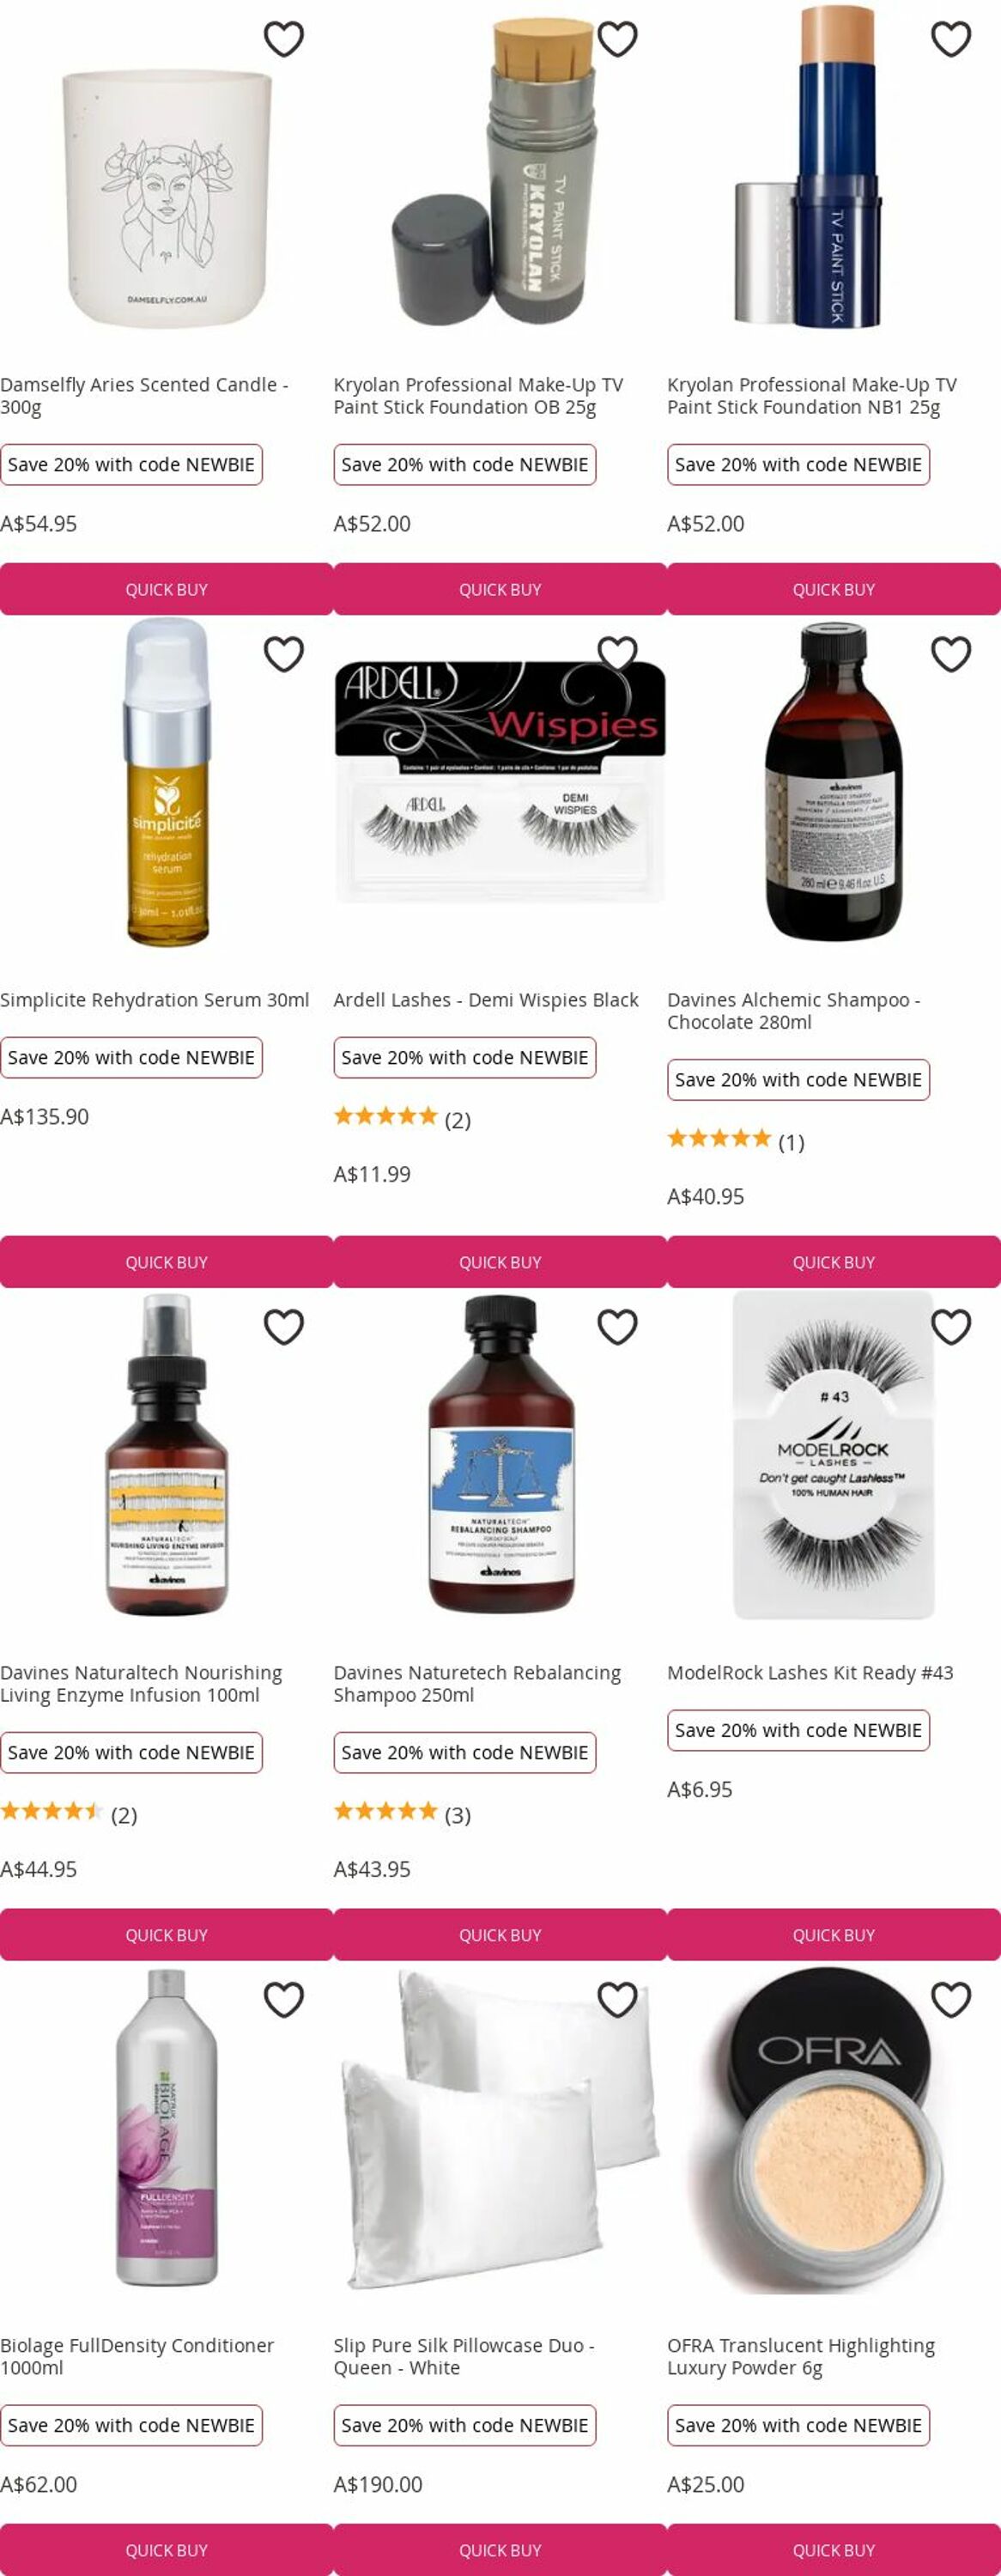Quick buy Davines Nourishing Living Enzyme Infusion
This screenshot has height=2576, width=1001.
point(166,1935)
